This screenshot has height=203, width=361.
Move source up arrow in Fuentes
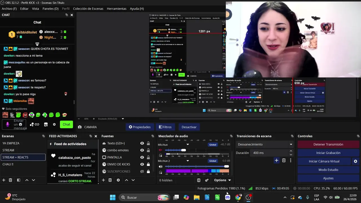pos(126,180)
